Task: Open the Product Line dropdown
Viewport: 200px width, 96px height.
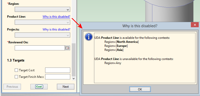Action: (42, 22)
